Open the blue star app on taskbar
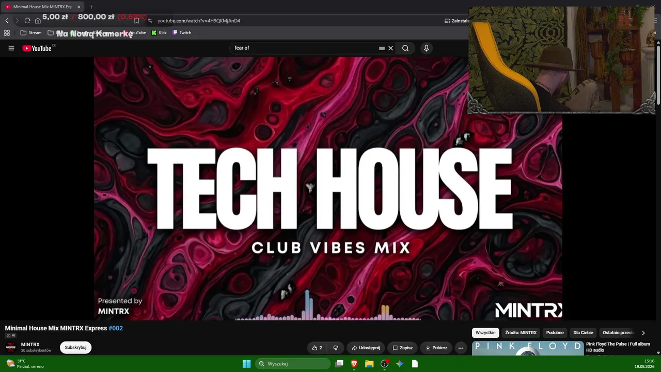Viewport: 661px width, 372px height. pyautogui.click(x=400, y=364)
